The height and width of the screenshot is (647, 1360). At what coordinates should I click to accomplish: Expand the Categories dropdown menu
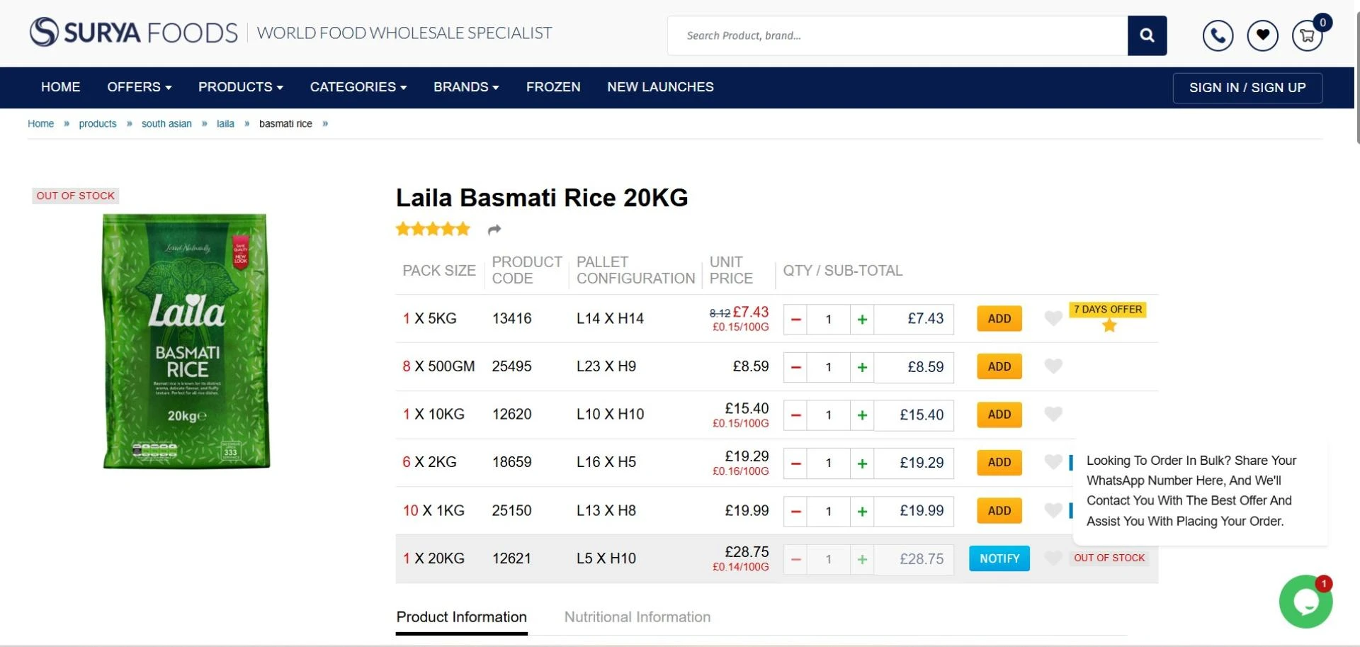pos(358,87)
